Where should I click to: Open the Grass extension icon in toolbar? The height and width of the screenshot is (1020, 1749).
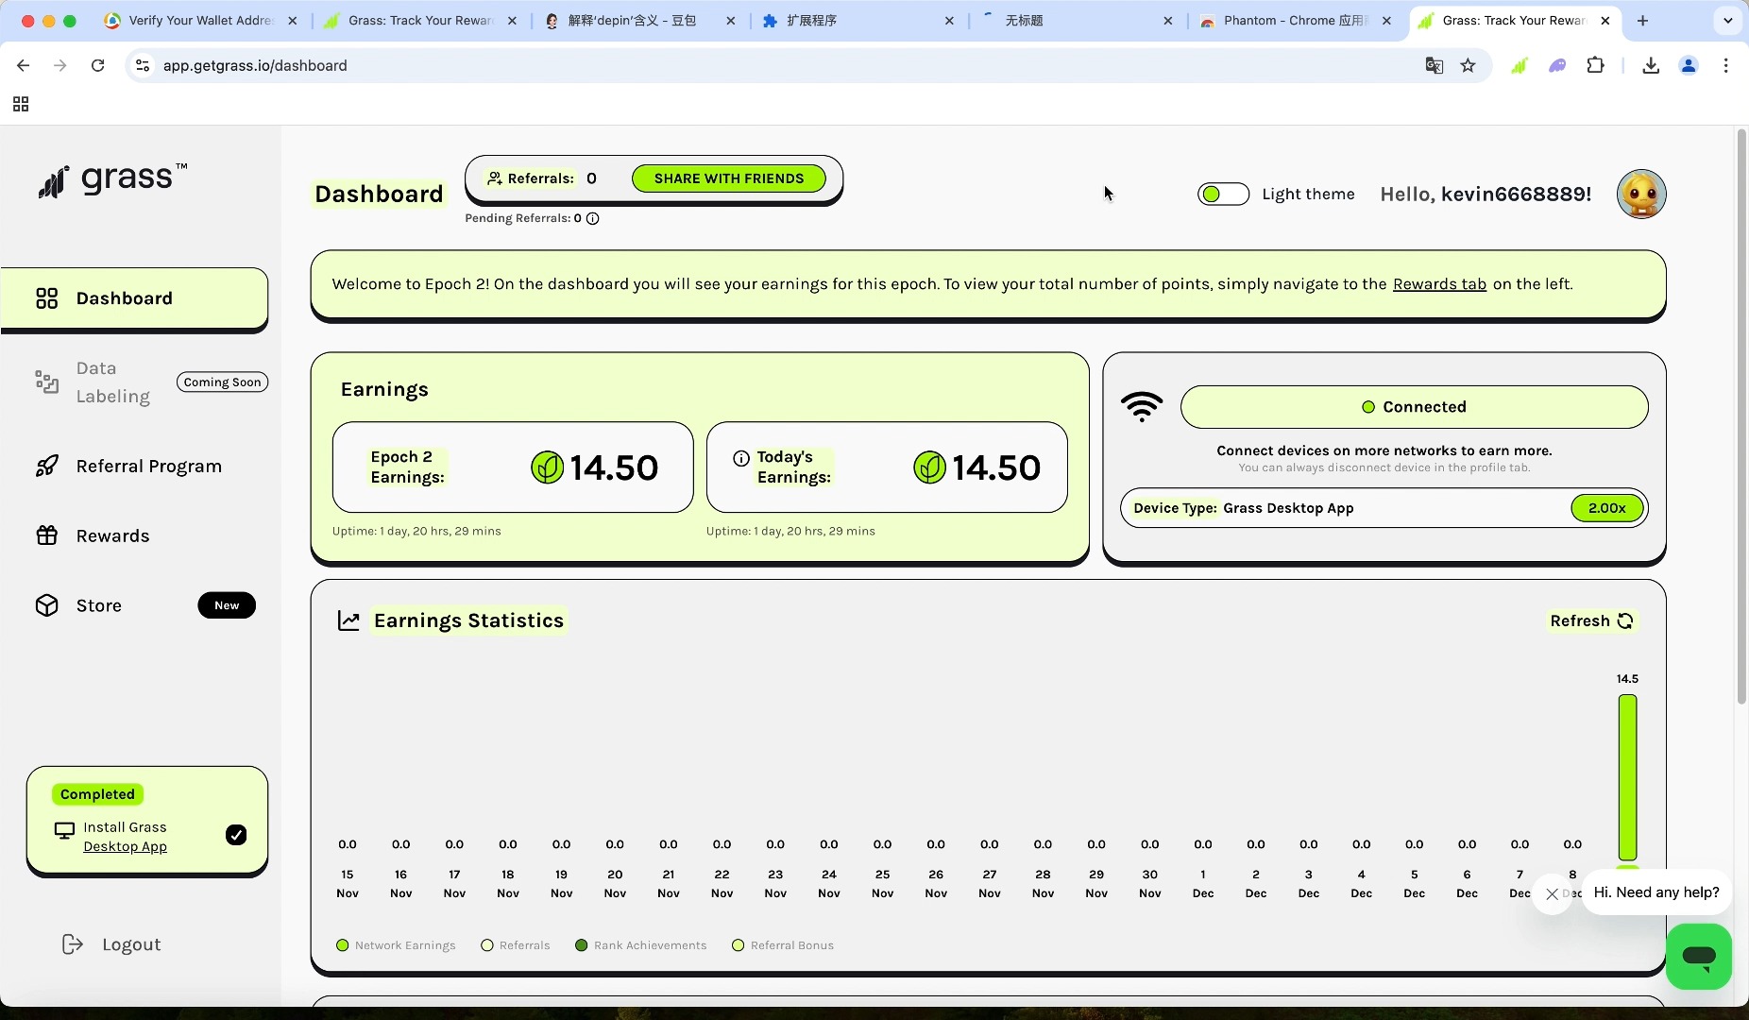click(1519, 65)
